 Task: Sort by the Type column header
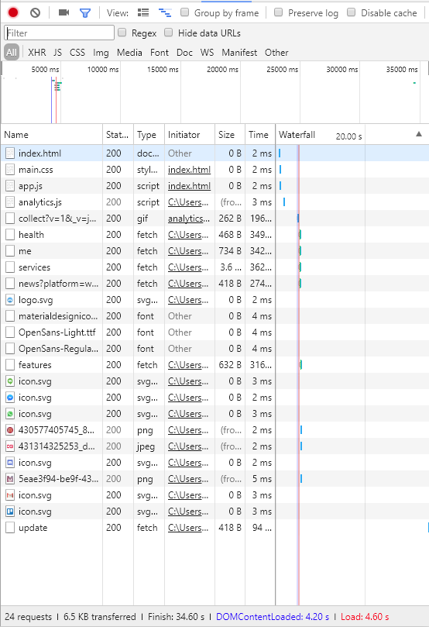[x=149, y=135]
